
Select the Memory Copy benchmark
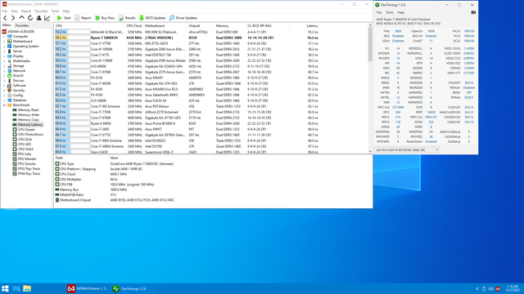point(29,120)
